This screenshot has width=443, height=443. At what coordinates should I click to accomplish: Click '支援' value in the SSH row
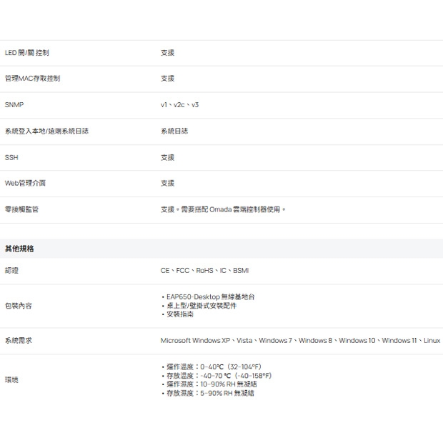[167, 157]
